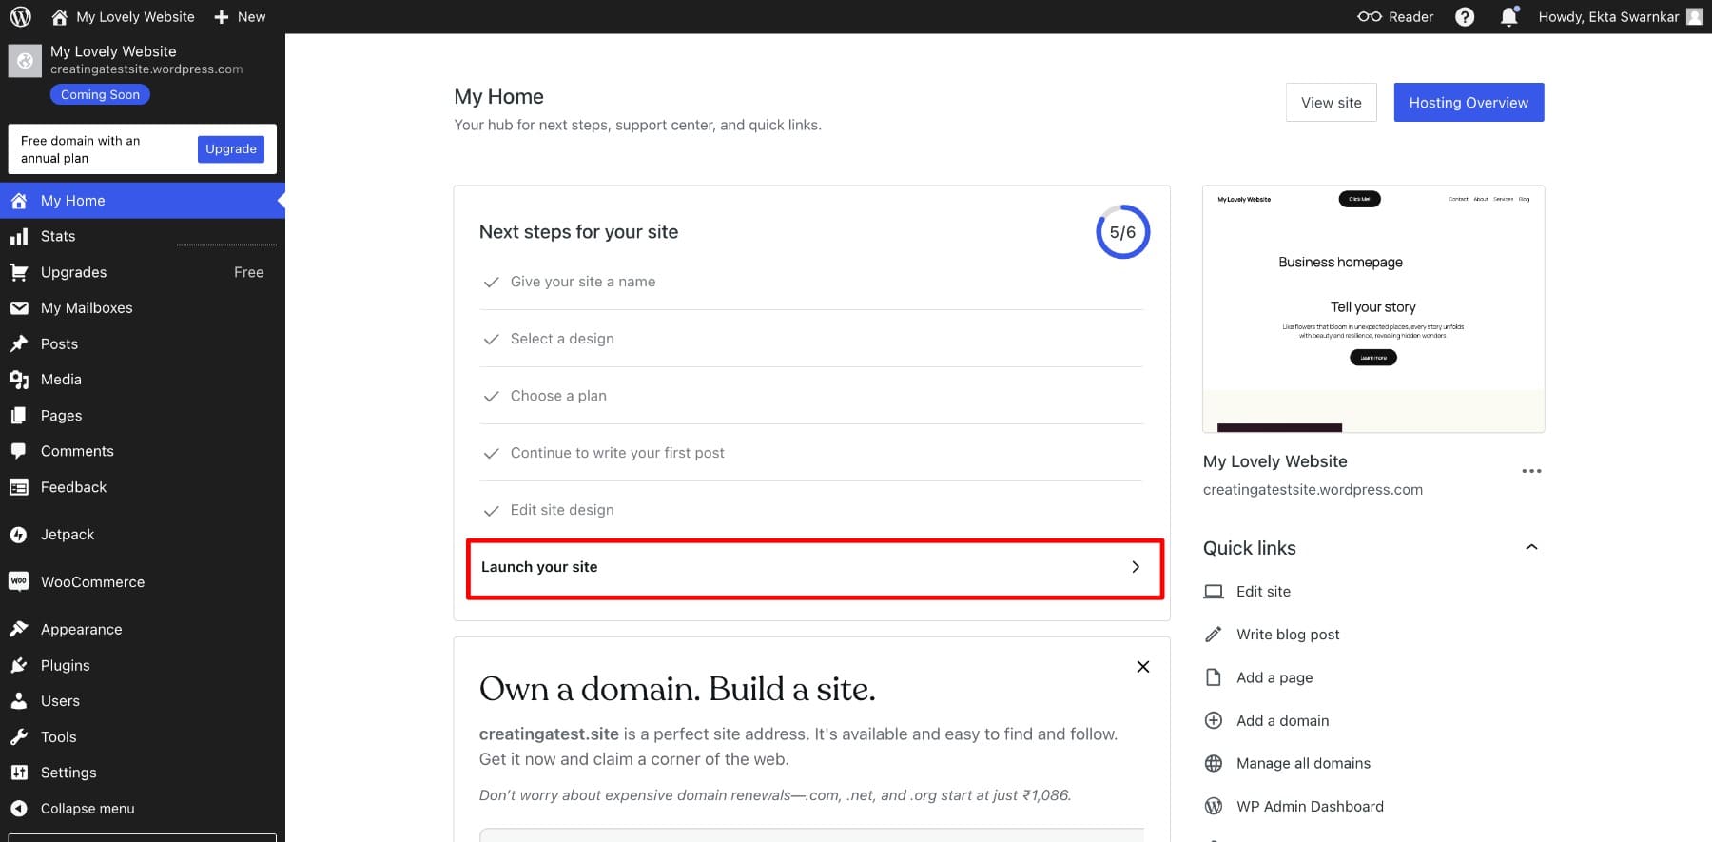Click the Upgrade button

231,148
